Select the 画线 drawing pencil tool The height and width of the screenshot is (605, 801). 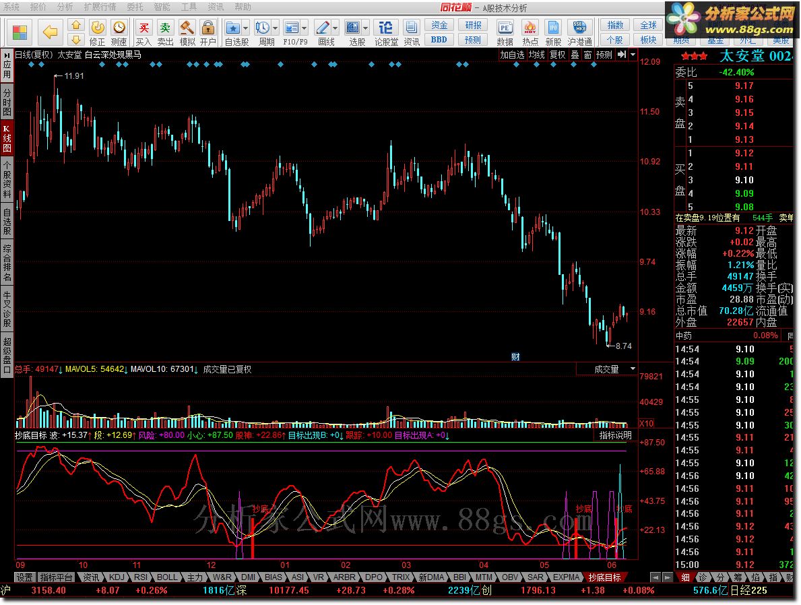point(322,28)
